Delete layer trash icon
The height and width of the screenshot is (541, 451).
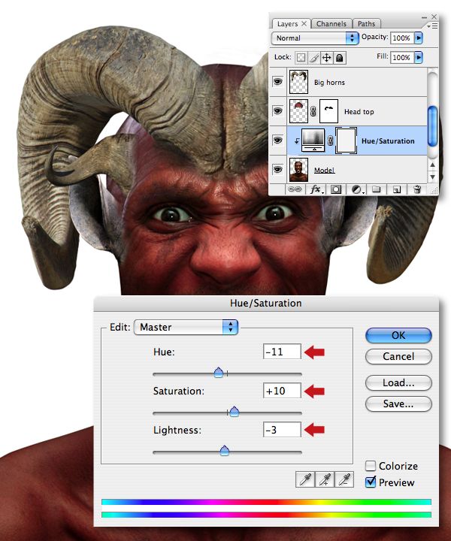[417, 189]
